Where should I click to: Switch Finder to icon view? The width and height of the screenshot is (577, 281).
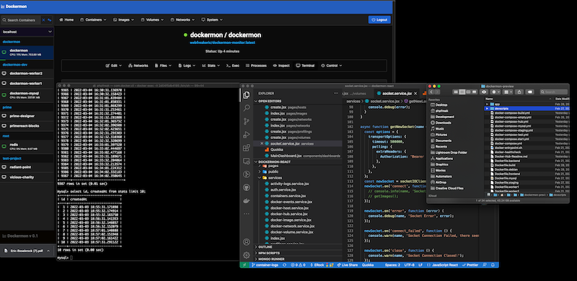(x=456, y=92)
